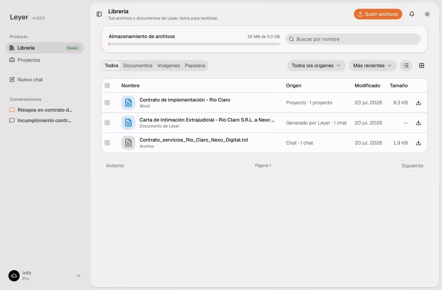Switch to list view layout
Screen dimensions: 442x290
406,65
